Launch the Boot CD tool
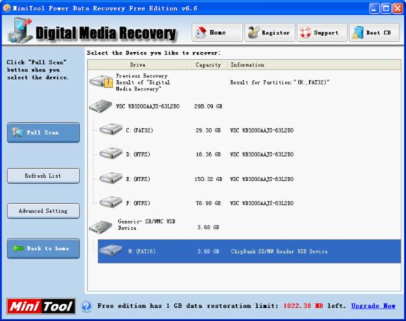Screen dimensions: 406x321 click(374, 32)
